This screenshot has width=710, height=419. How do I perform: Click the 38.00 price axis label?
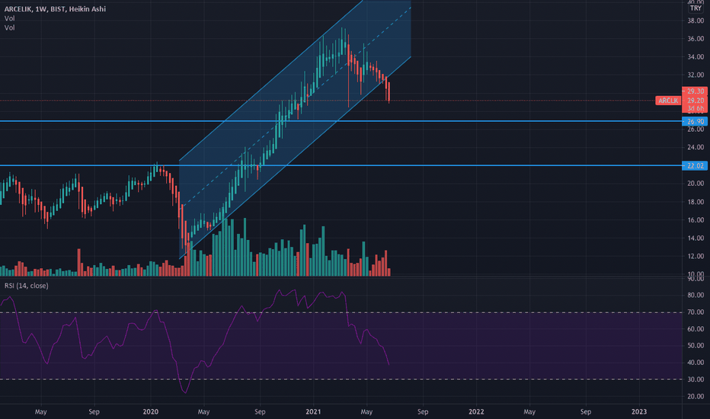pyautogui.click(x=696, y=21)
